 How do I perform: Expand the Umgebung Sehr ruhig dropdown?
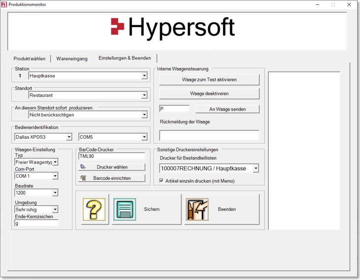click(55, 209)
